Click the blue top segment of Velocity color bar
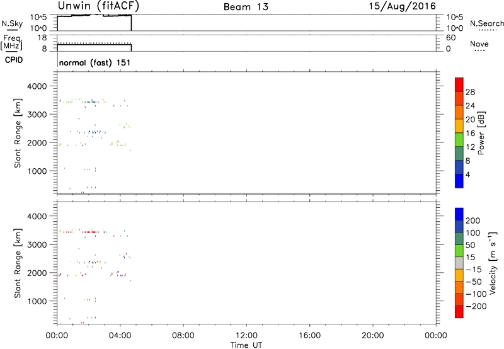 [459, 214]
